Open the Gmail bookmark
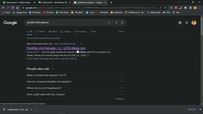The image size is (203, 114). coord(6,12)
